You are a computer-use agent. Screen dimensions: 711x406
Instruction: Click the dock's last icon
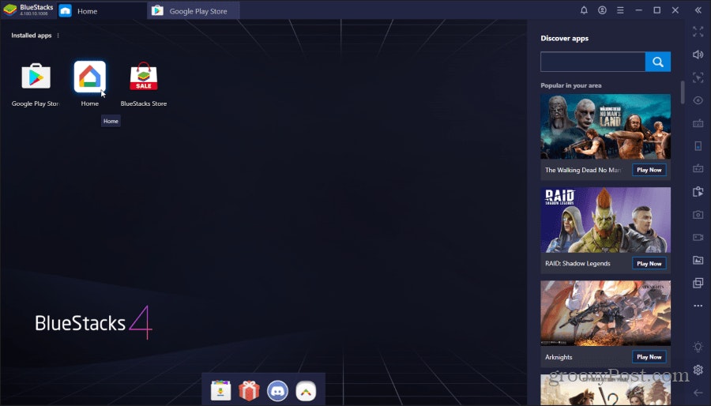pos(306,390)
